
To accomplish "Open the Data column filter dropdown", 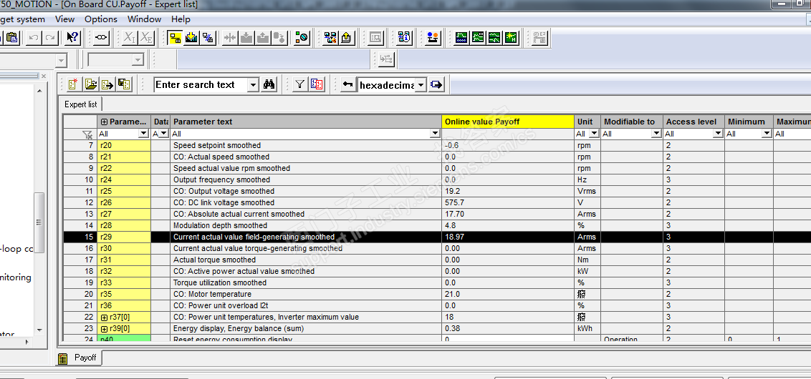I will pyautogui.click(x=163, y=134).
